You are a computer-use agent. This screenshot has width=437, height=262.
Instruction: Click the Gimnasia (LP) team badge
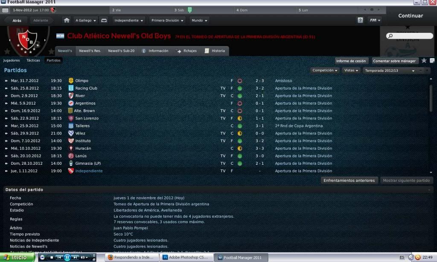coord(71,163)
